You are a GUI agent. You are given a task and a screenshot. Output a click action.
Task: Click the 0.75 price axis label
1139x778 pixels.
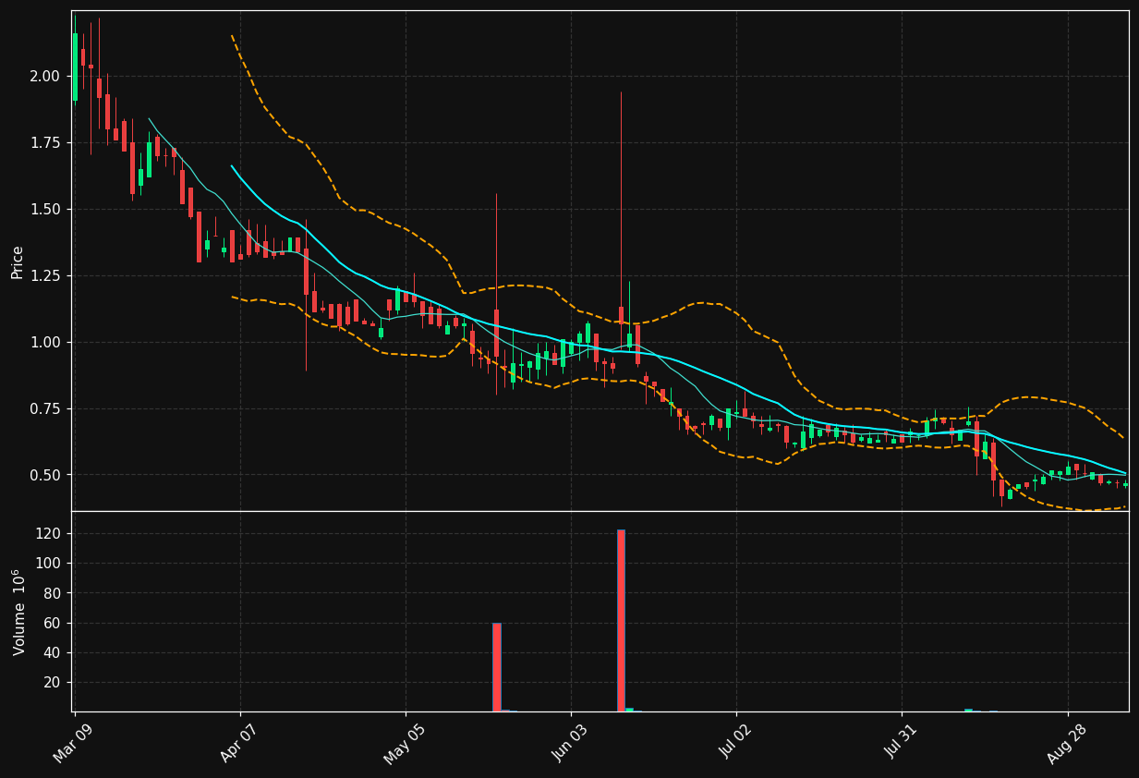coord(45,408)
